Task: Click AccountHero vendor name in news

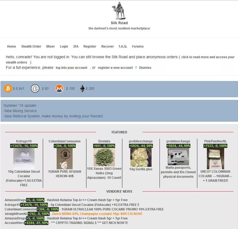Action: [x=14, y=223]
